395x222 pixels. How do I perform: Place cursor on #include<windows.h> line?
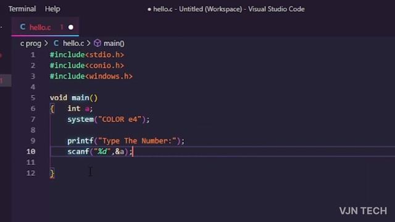pos(91,76)
